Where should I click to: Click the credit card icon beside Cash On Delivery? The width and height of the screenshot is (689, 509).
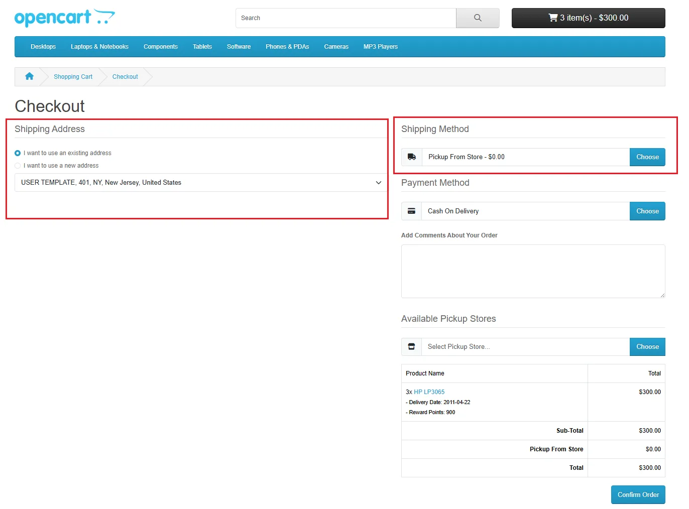pos(411,211)
